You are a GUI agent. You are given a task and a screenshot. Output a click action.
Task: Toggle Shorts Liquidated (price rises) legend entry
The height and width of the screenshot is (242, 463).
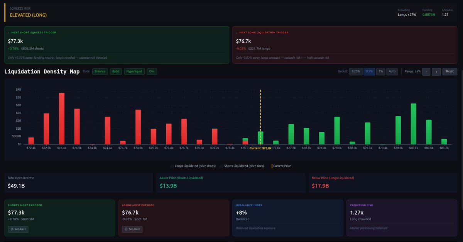pos(243,166)
